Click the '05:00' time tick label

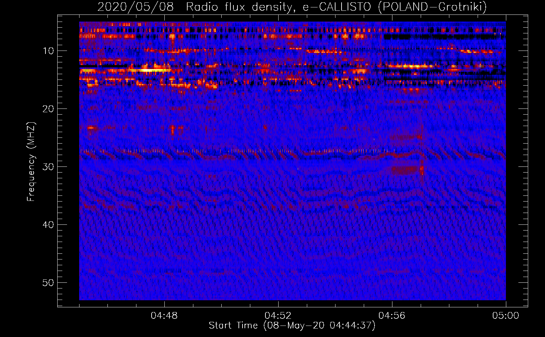click(506, 316)
